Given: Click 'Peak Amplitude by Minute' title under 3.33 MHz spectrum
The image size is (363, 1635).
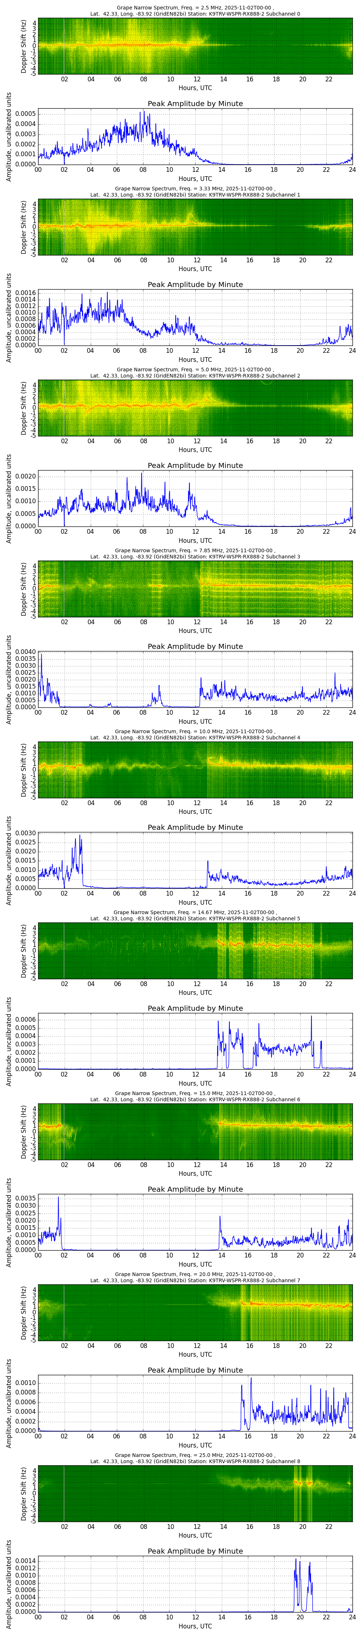Looking at the screenshot, I should [195, 284].
